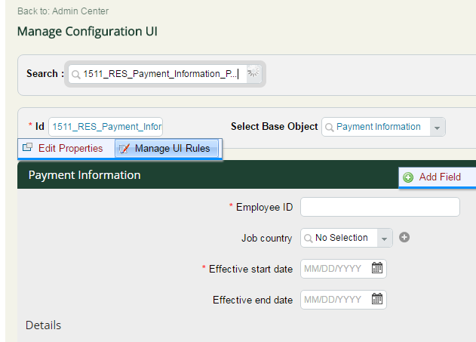The image size is (476, 342).
Task: Focus the Employee ID text field
Action: coord(380,207)
